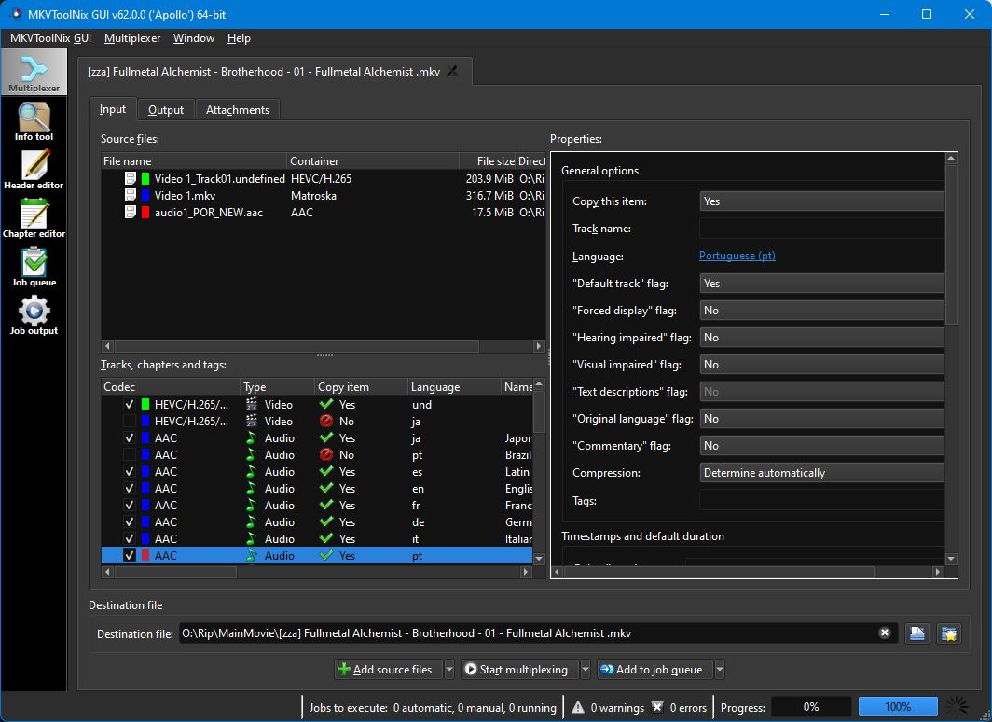Uncheck the Japanese (ja) AAC audio track

pos(130,437)
